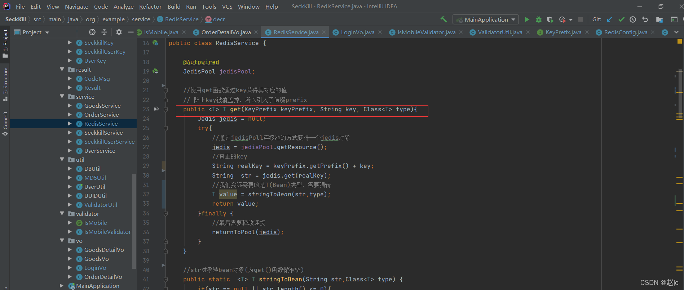Toggle the 1: Project tool window
Screen dimensions: 684x290
click(5, 44)
